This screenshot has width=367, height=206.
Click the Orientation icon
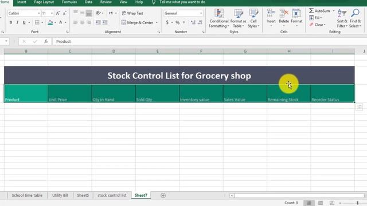pyautogui.click(x=98, y=13)
